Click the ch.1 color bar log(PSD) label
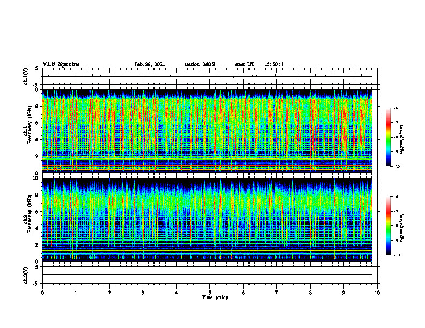Screen dimensions: 425x328 [402, 140]
